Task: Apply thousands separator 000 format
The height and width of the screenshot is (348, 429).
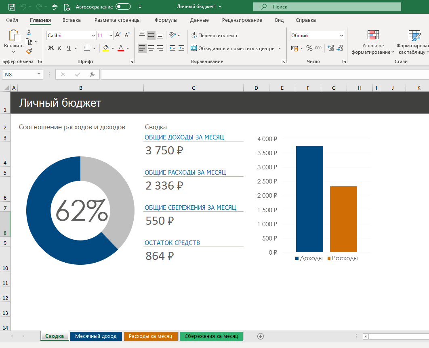Action: pyautogui.click(x=318, y=48)
